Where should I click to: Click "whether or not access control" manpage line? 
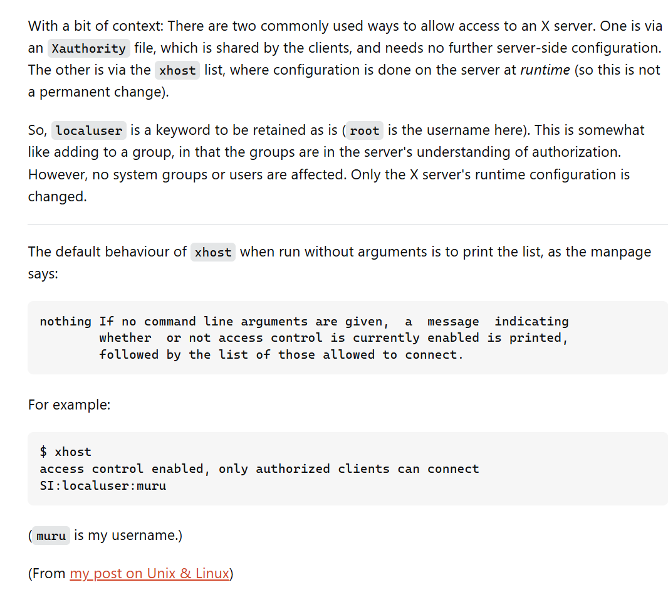[x=333, y=338]
